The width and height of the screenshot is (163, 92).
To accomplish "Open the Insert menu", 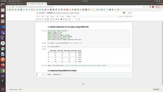I will (x=52, y=16).
